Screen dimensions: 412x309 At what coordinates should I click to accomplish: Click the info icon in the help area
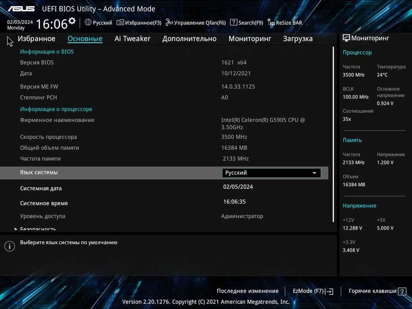point(10,246)
